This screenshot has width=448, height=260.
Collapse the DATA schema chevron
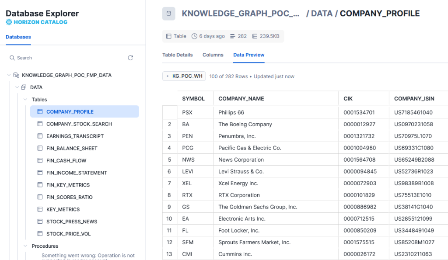[17, 87]
